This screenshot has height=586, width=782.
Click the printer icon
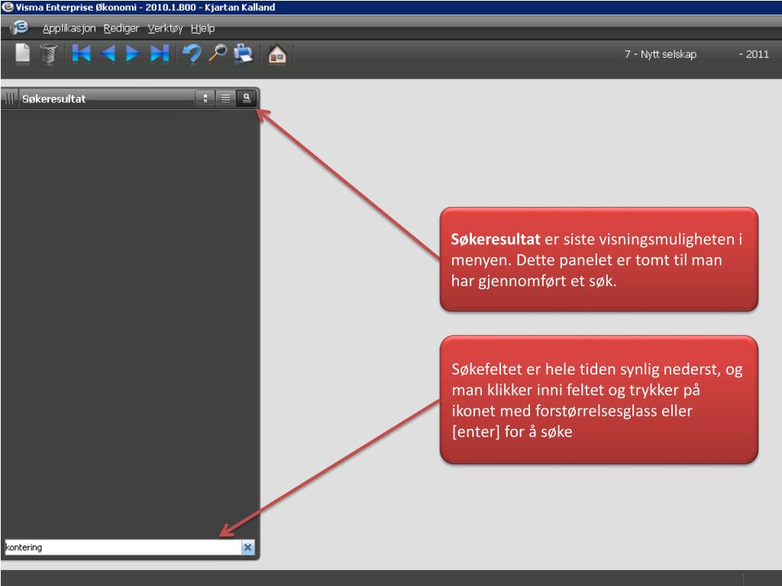tap(244, 53)
